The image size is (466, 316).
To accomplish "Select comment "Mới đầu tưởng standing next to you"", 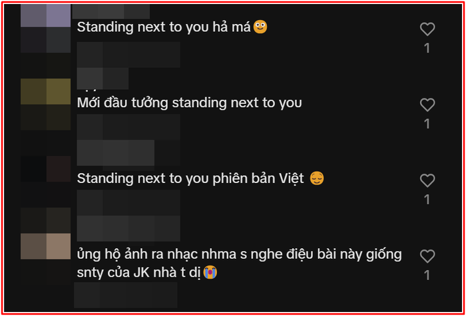I will [x=189, y=103].
